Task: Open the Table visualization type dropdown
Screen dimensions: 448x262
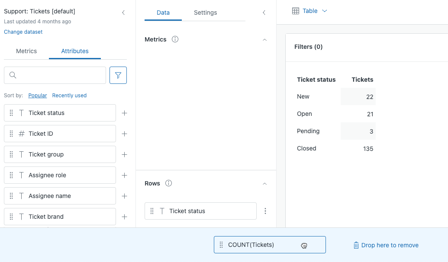Action: pos(310,11)
